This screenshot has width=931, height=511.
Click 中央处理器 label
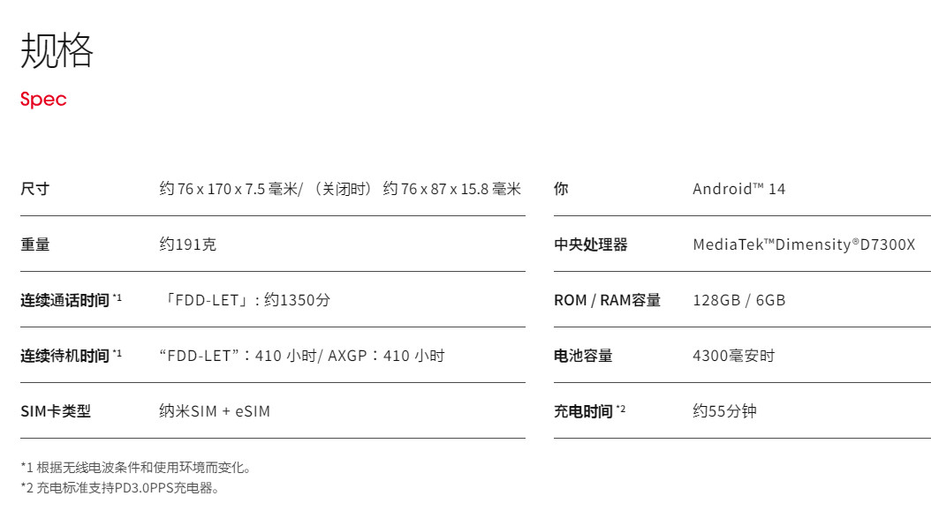click(x=591, y=244)
